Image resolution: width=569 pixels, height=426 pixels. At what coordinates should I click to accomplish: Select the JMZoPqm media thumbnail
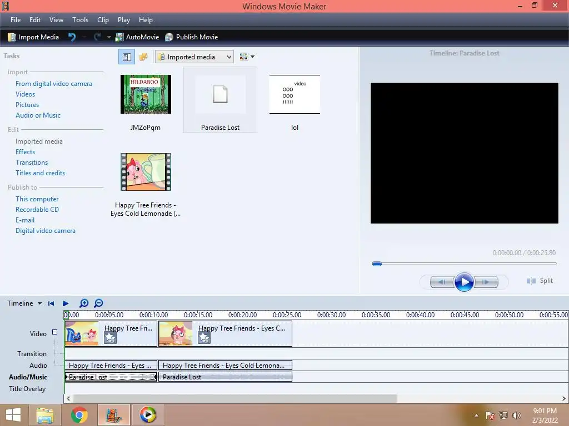click(x=146, y=94)
